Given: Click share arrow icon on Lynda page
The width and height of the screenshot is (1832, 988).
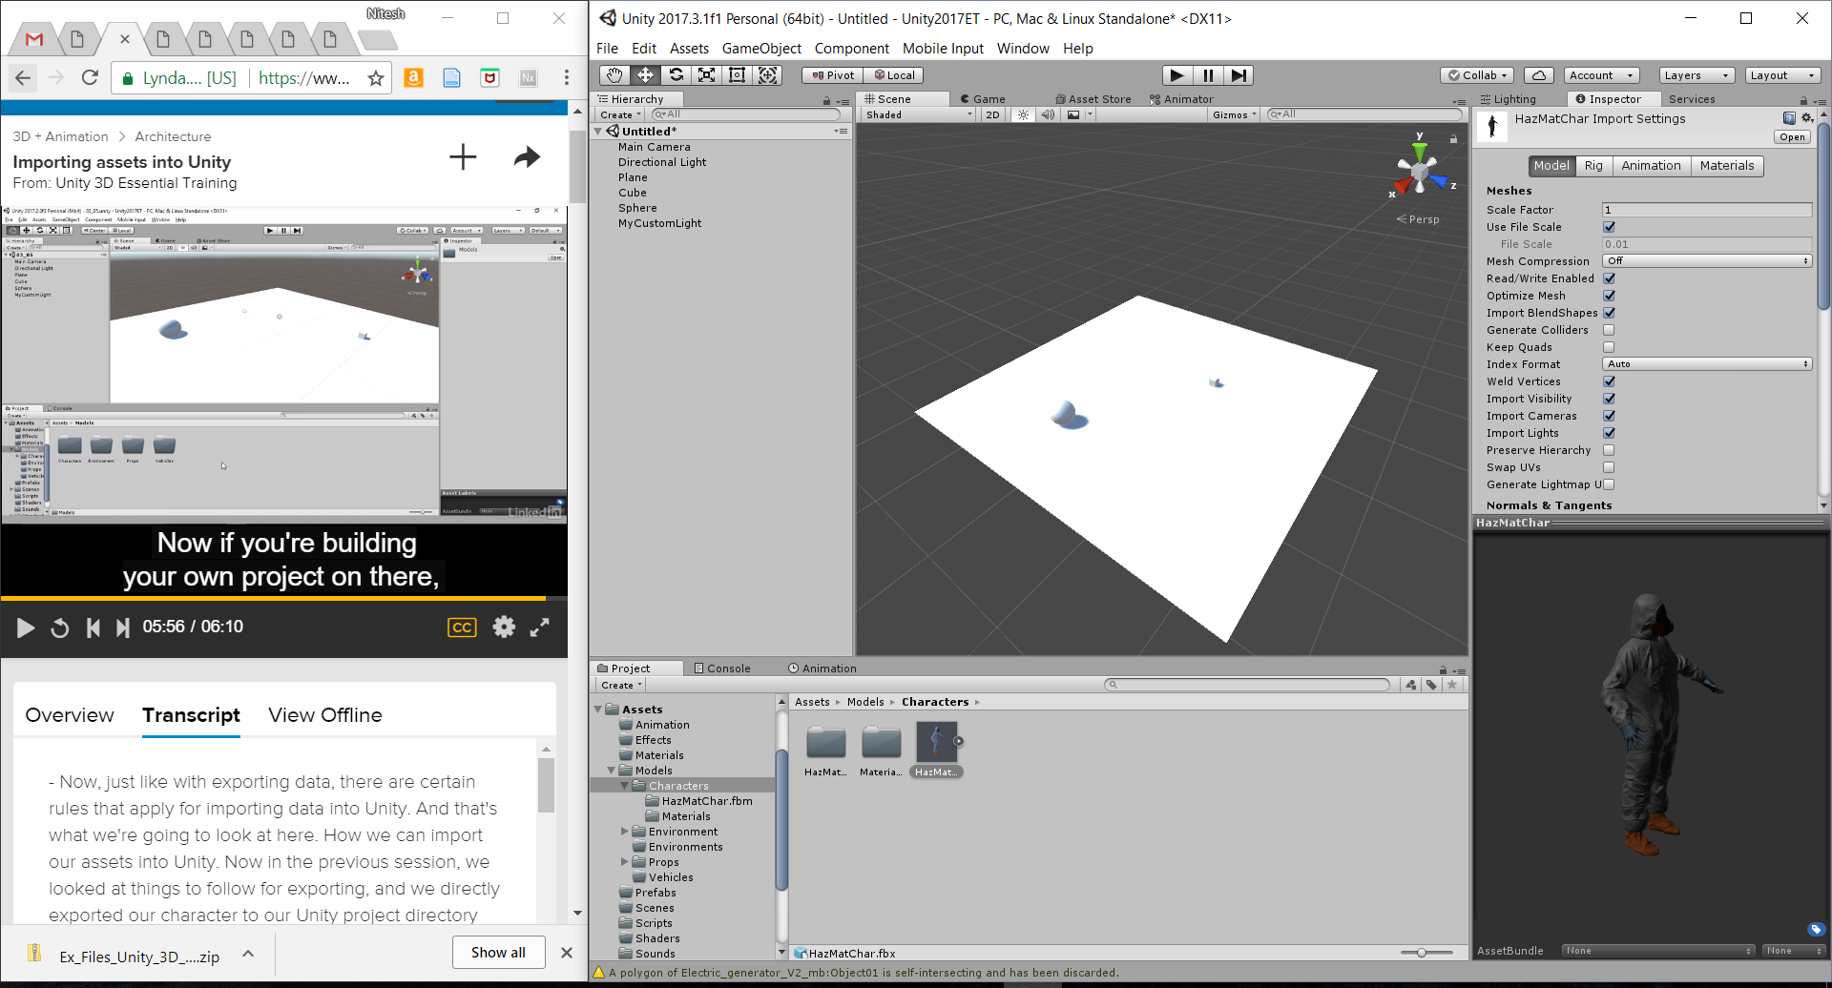Looking at the screenshot, I should [x=527, y=157].
